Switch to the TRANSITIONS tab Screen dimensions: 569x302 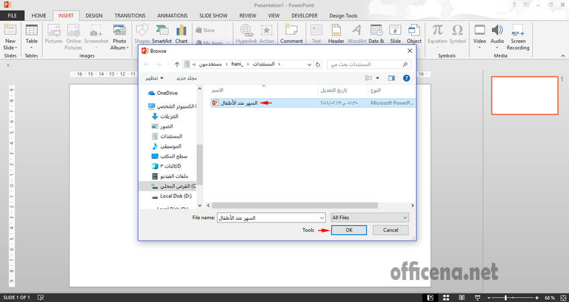pyautogui.click(x=130, y=15)
